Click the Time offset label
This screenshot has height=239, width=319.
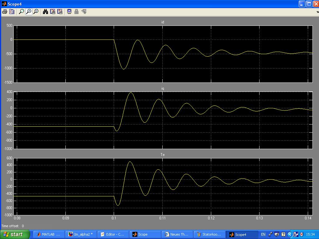tap(10, 226)
